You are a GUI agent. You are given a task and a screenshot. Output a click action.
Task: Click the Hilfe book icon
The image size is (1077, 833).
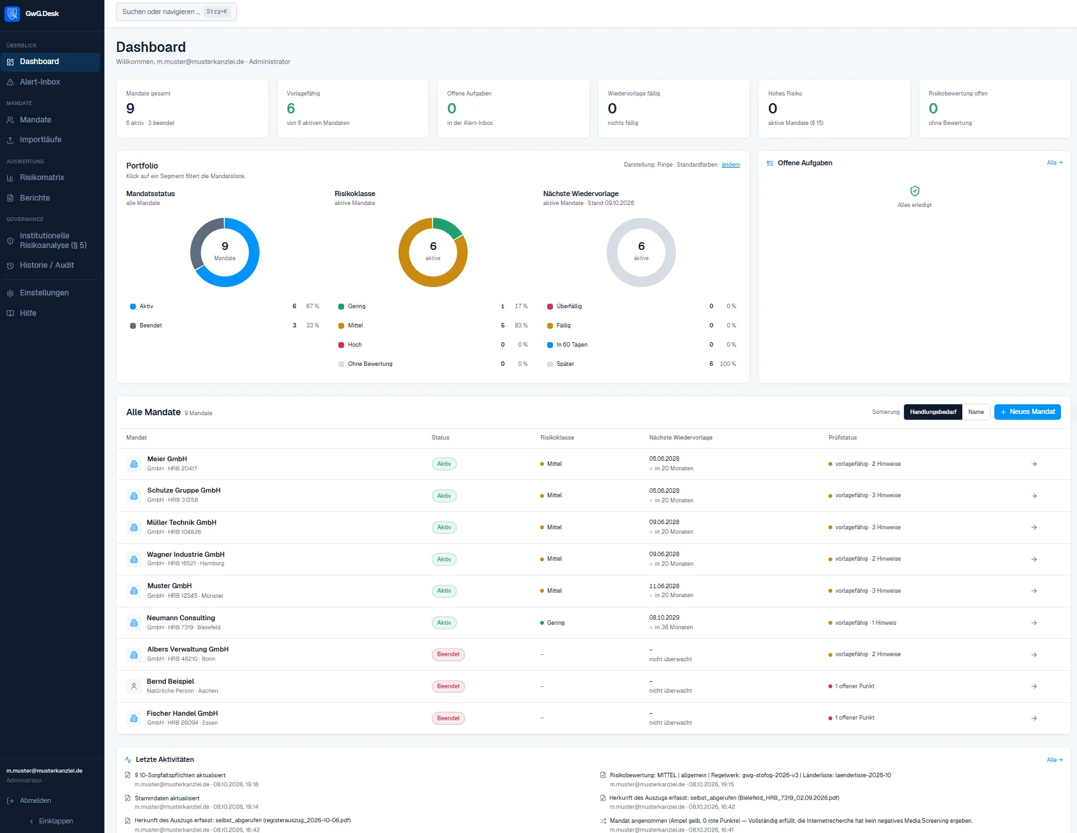[x=10, y=313]
